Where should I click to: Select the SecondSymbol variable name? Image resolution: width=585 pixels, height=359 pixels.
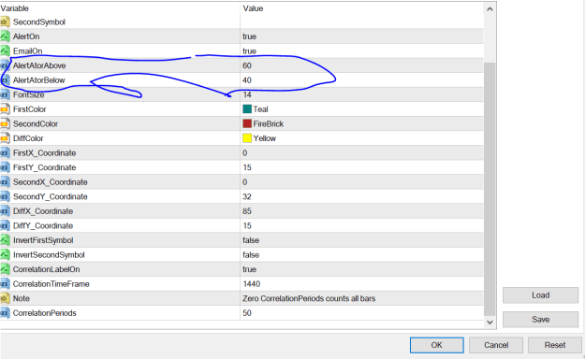click(39, 22)
